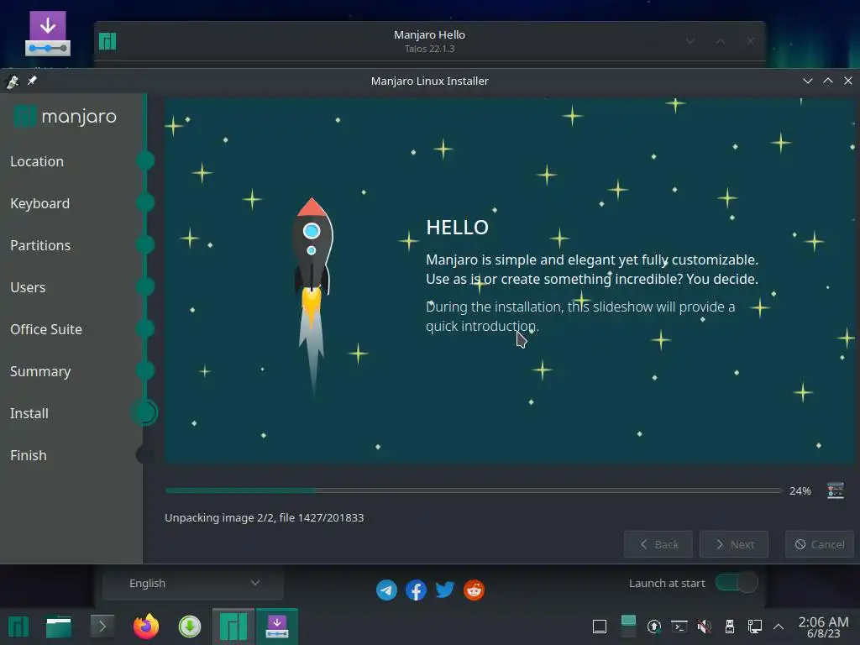
Task: Expand hidden system tray icons arrow
Action: [779, 627]
